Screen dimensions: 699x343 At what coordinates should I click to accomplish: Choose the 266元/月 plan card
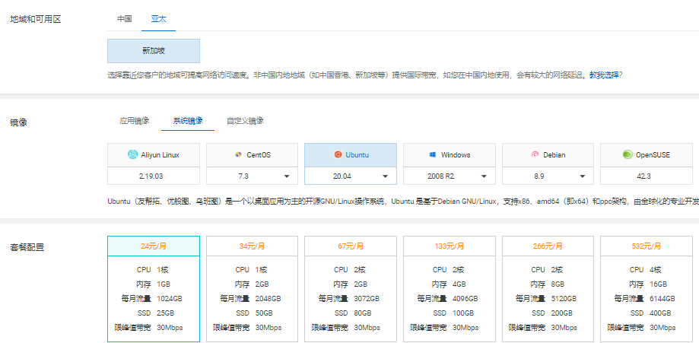[x=548, y=289]
